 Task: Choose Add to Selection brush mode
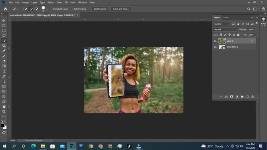[30, 9]
